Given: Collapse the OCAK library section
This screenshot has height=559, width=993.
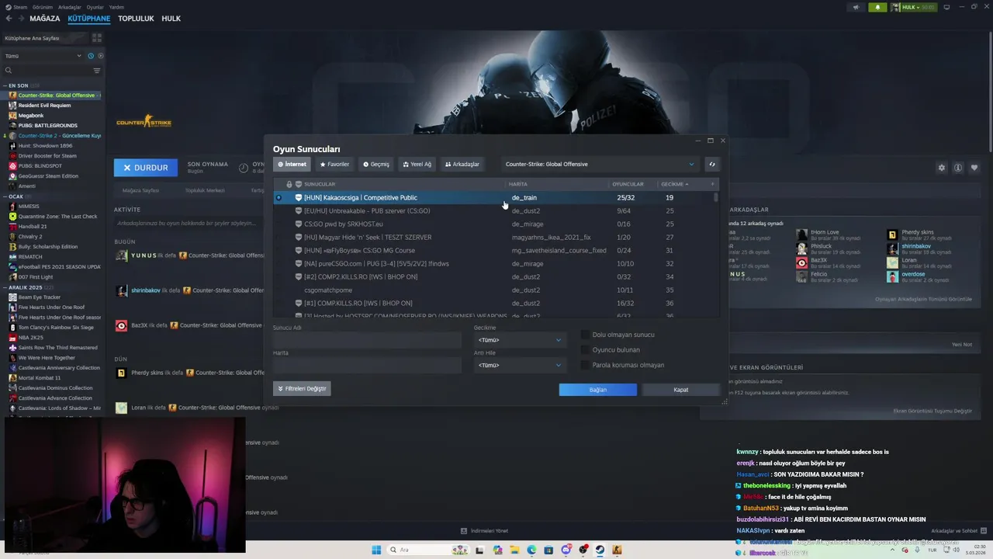Looking at the screenshot, I should (x=5, y=196).
